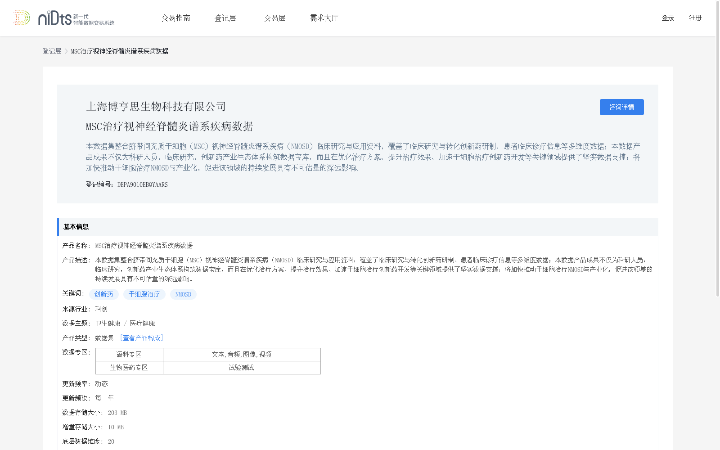The image size is (720, 450).
Task: Click the 咨询详情 button
Action: click(621, 107)
